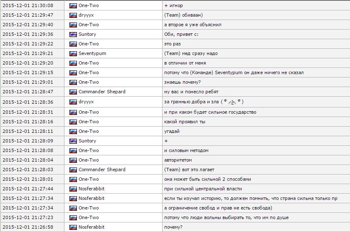Screen dimensions: 350x232
Task: Select the flag icon beside dryyyx at 21:28:36
Action: (73, 102)
